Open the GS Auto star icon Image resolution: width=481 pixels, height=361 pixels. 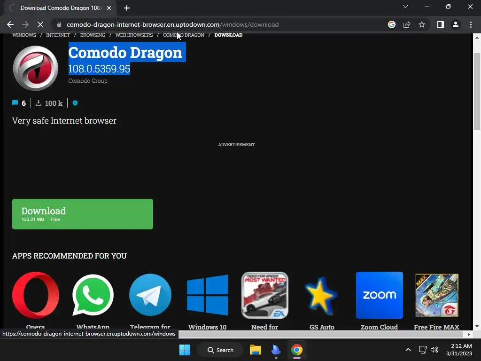321,296
